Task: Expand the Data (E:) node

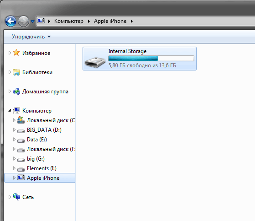Action: point(14,139)
